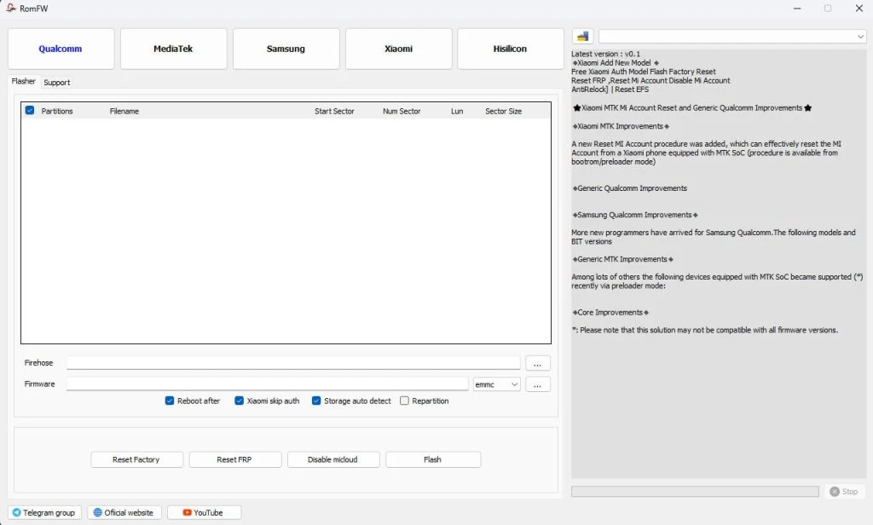Click the Filename column header
873x525 pixels.
pyautogui.click(x=124, y=112)
